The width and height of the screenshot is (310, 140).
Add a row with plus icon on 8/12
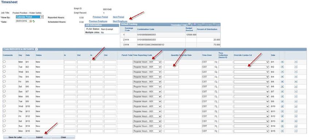coord(282,116)
